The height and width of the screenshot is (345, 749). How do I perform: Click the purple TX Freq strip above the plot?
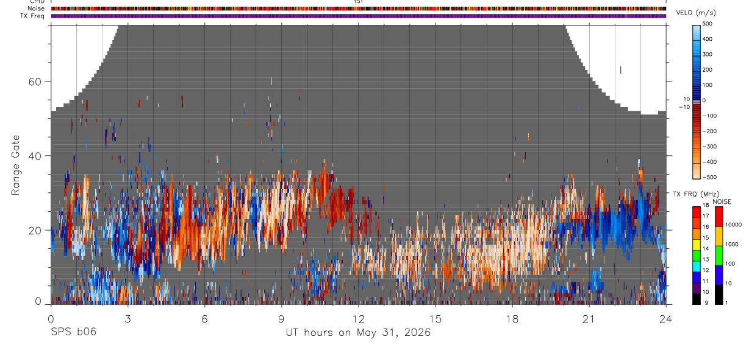click(x=359, y=16)
